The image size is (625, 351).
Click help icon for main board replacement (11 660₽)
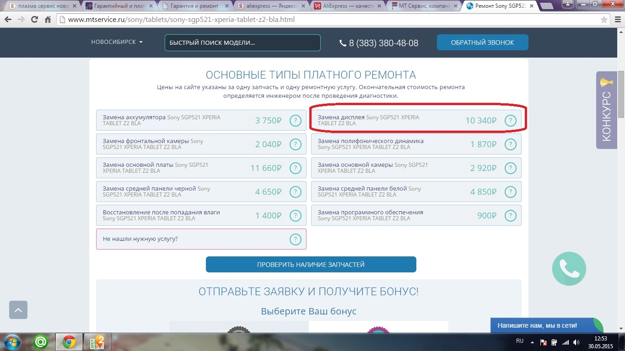point(296,168)
